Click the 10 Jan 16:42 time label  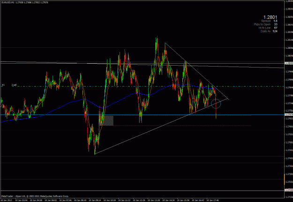coord(198,200)
